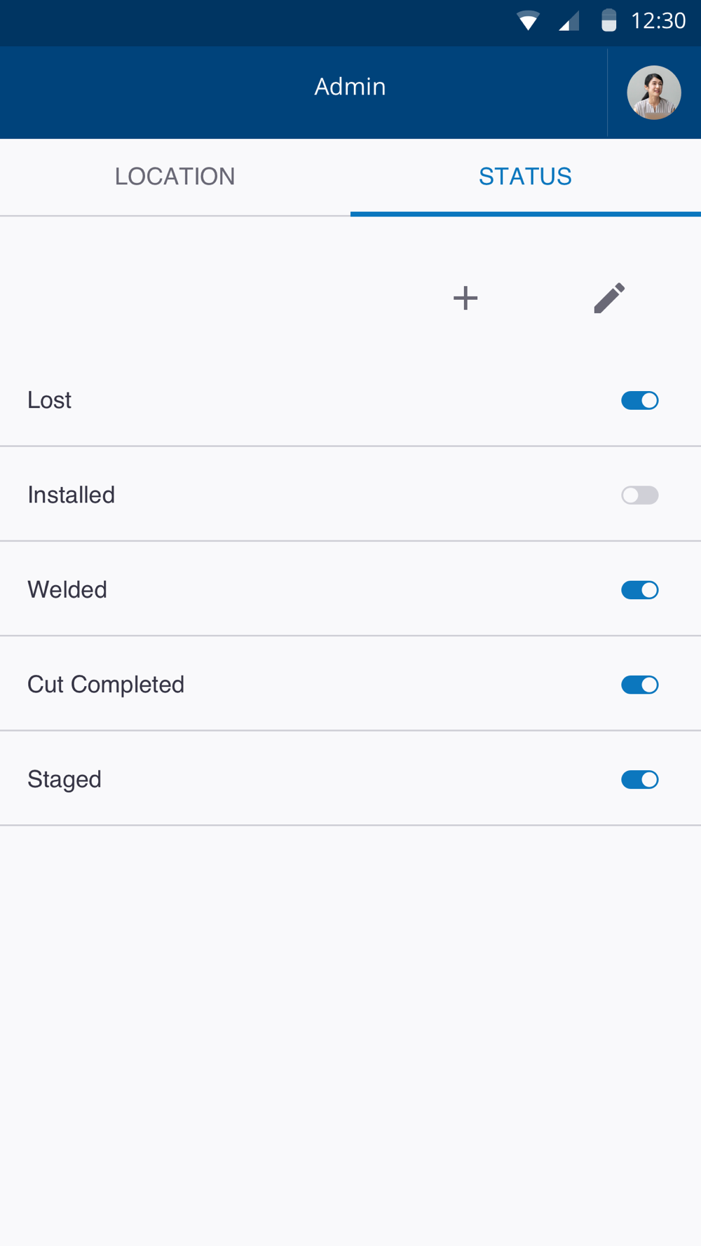The image size is (701, 1246).
Task: Tap the 12:30 clock in status bar
Action: coord(658,21)
